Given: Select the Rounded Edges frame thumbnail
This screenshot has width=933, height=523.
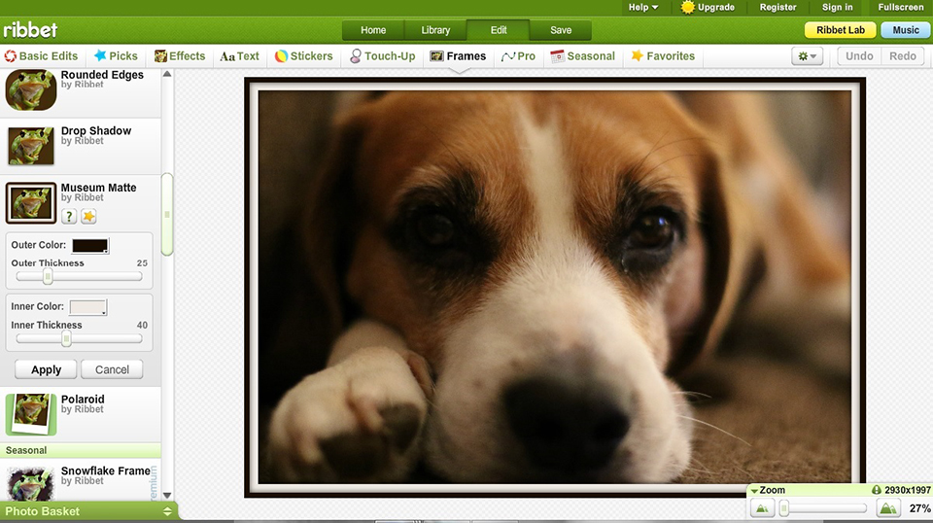Looking at the screenshot, I should click(31, 90).
